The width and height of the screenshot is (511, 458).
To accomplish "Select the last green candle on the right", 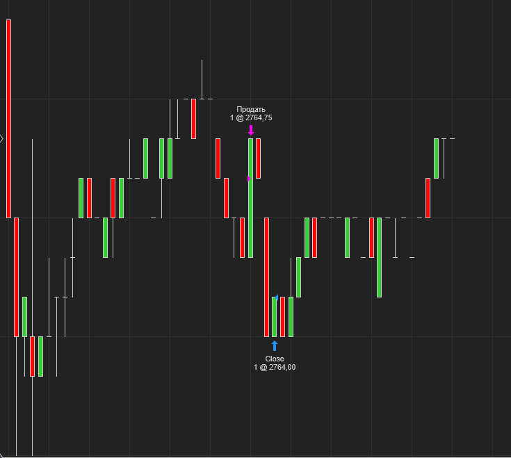I will (x=437, y=158).
